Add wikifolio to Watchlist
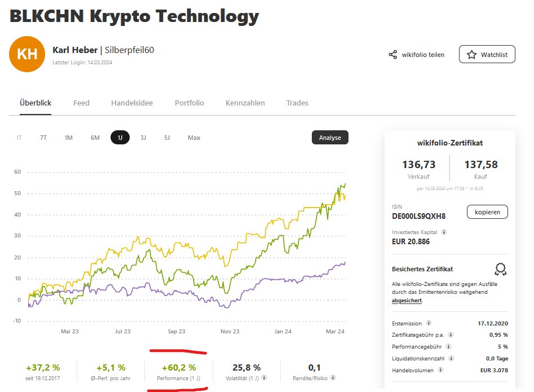The image size is (534, 392). 487,55
